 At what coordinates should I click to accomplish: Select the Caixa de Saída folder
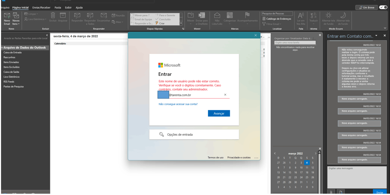click(x=11, y=72)
